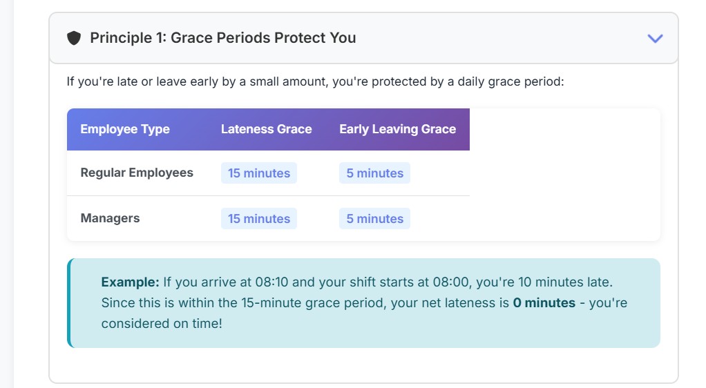Viewport: 706px width, 388px height.
Task: Click the Regular Employees row label
Action: pos(137,173)
